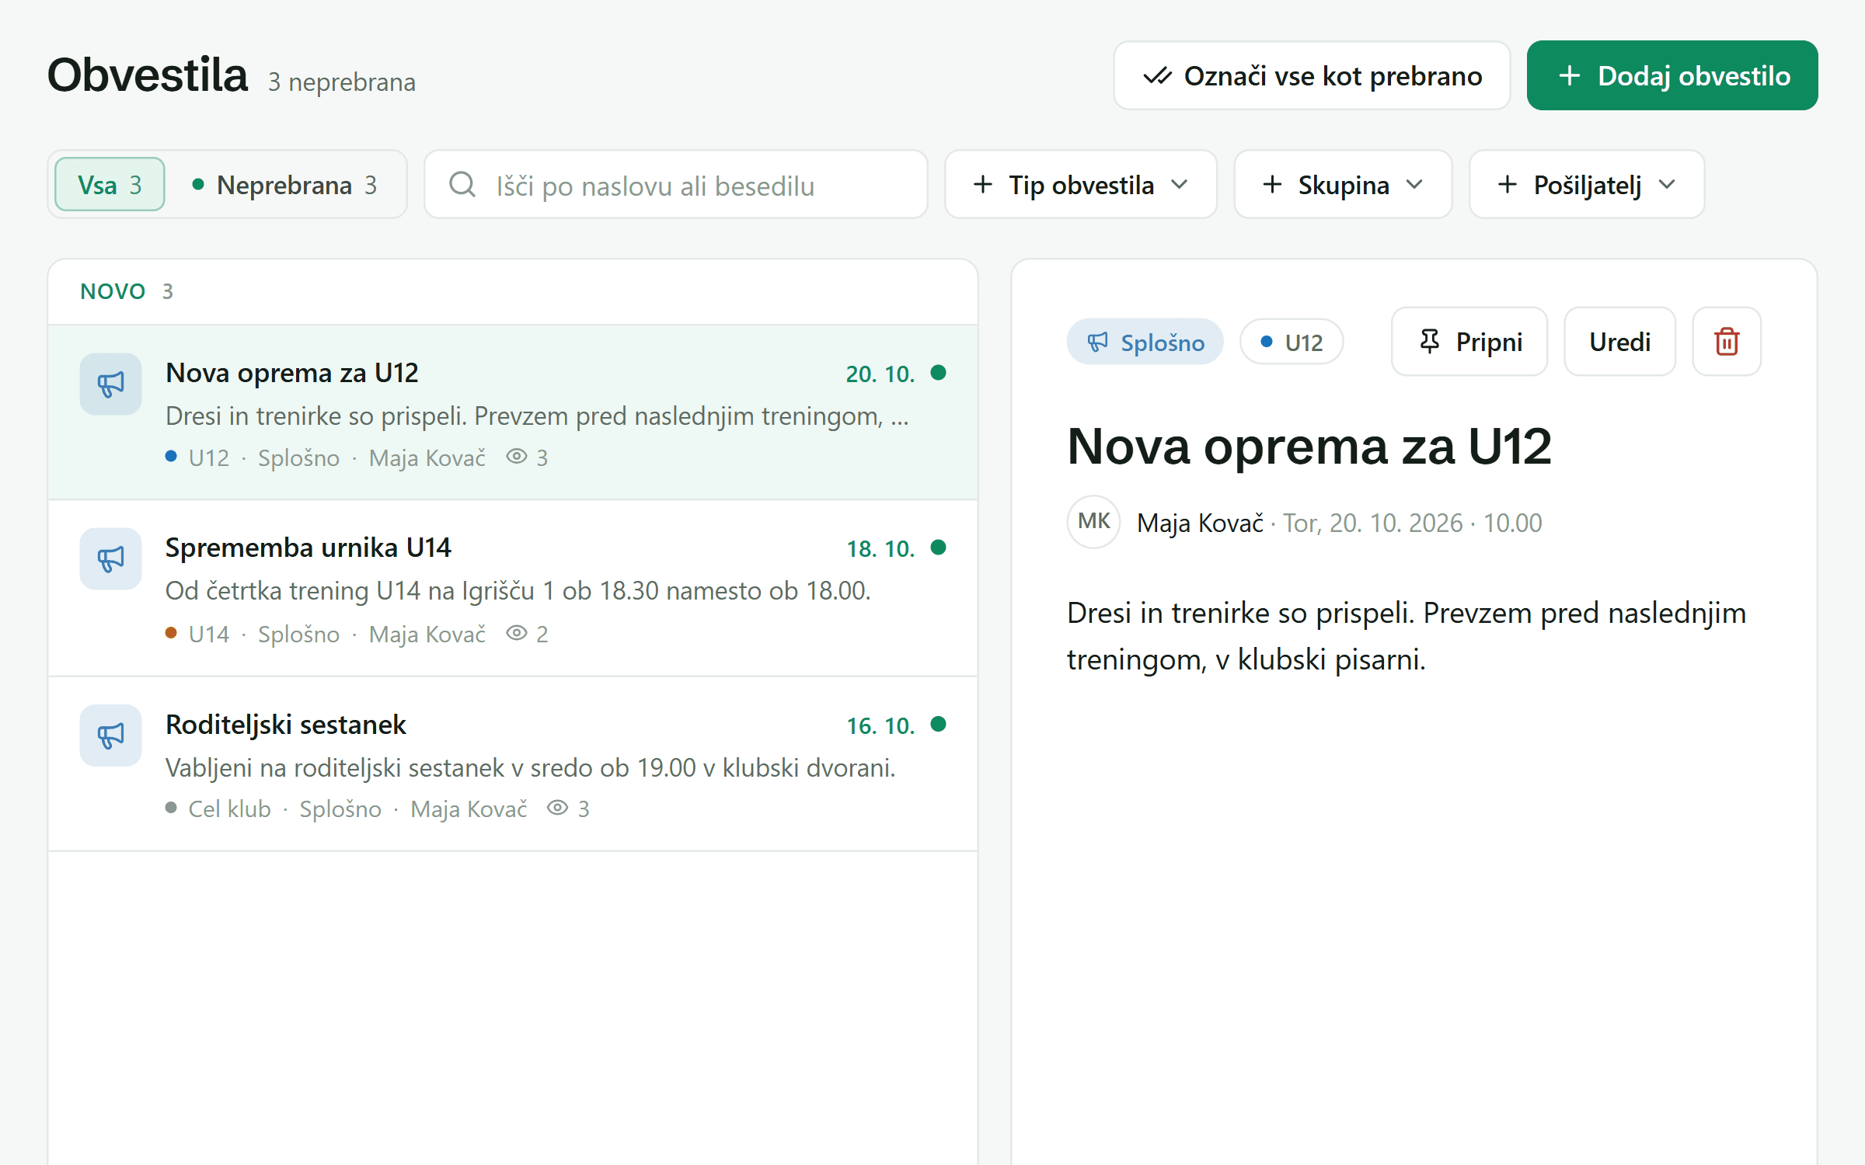1865x1165 pixels.
Task: Open the Roditeljski sestanek announcement
Action: [x=513, y=764]
